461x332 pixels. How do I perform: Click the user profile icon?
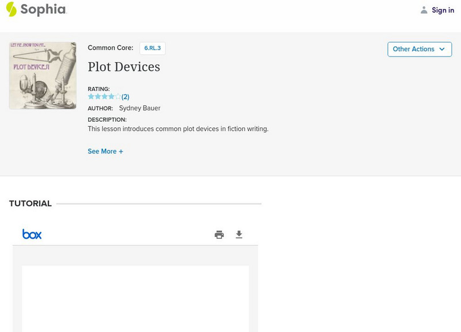(x=424, y=10)
